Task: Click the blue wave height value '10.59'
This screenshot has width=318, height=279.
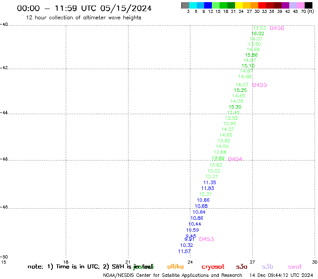Action: [x=193, y=230]
